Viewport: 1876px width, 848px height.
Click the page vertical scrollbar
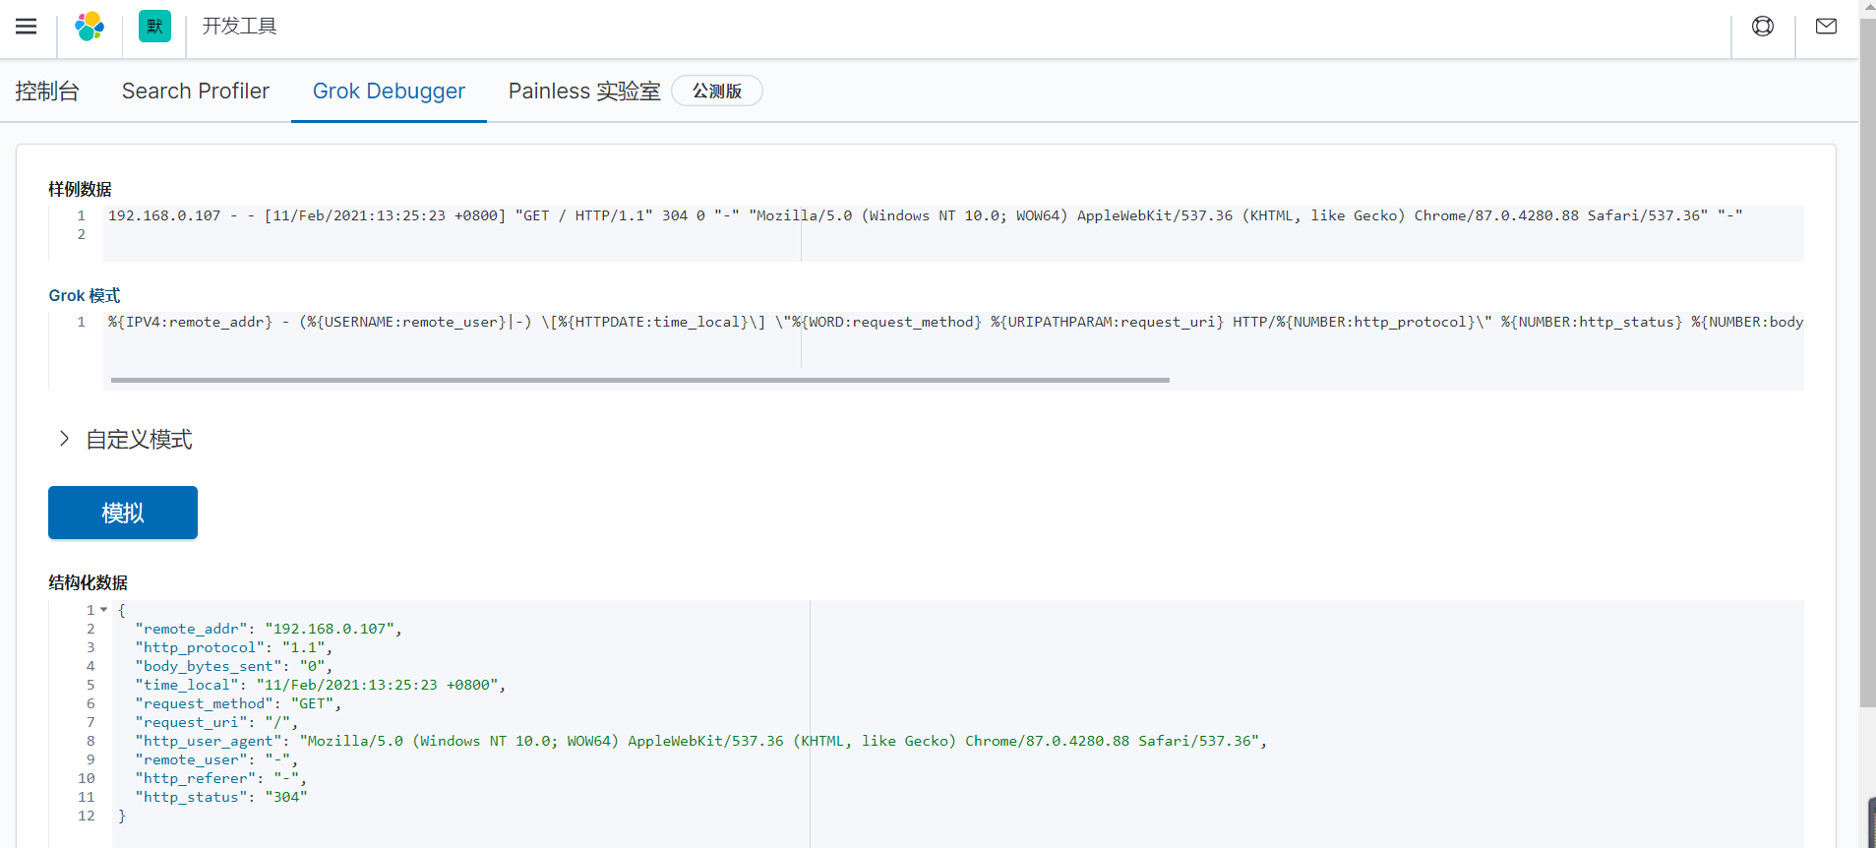pyautogui.click(x=1867, y=363)
